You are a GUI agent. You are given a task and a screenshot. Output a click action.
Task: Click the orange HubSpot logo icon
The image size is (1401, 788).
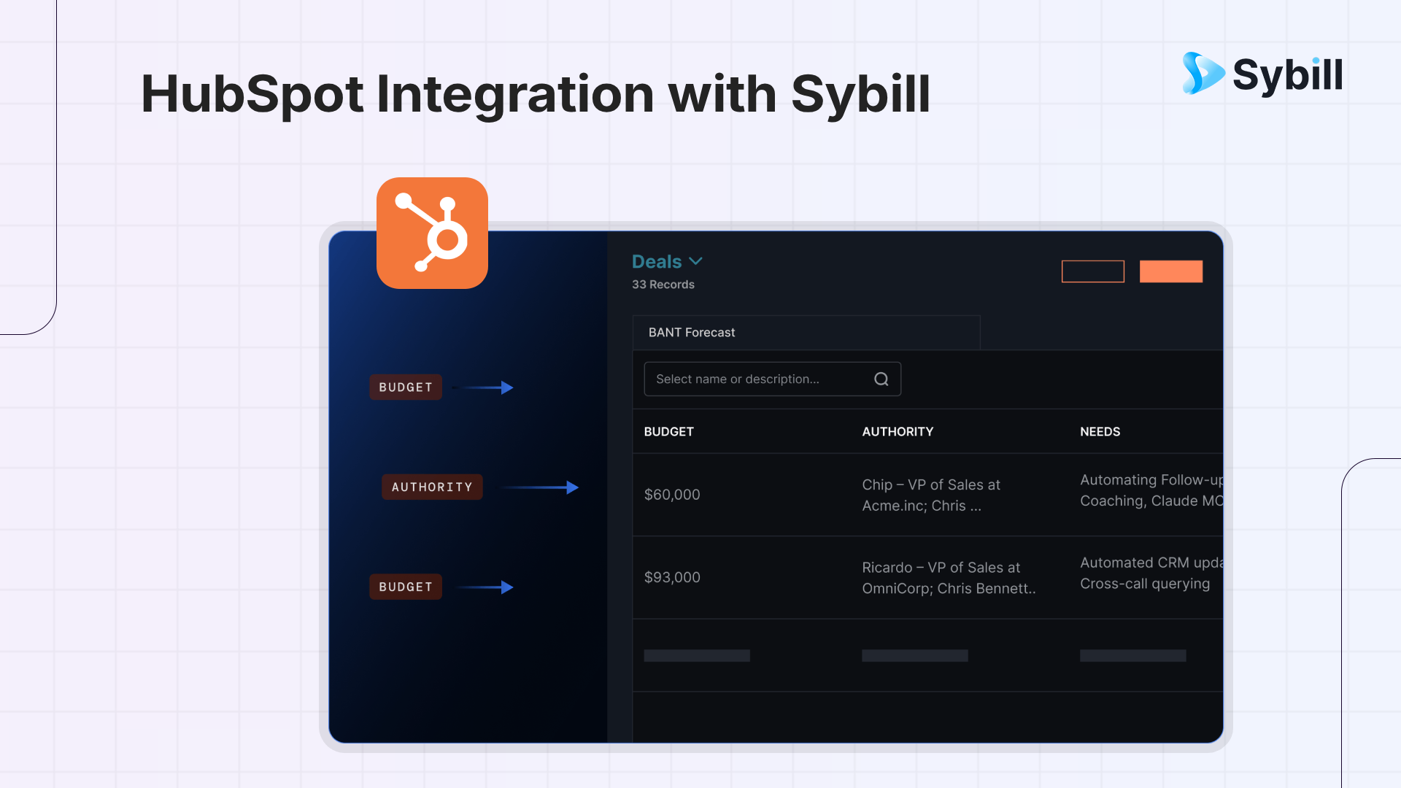pos(432,233)
